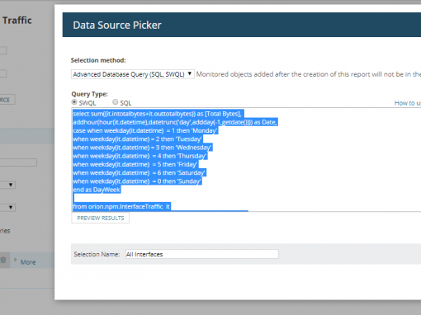The height and width of the screenshot is (315, 421).
Task: Click the partially hidden 'RCE' button behind the dialog
Action: coord(7,100)
